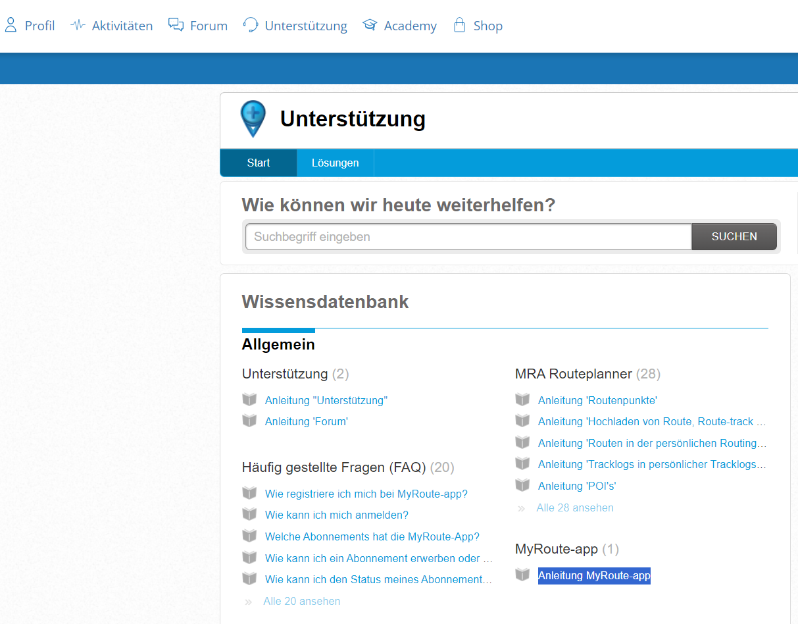Click the Forum speech bubbles icon
This screenshot has height=624, width=798.
point(176,26)
